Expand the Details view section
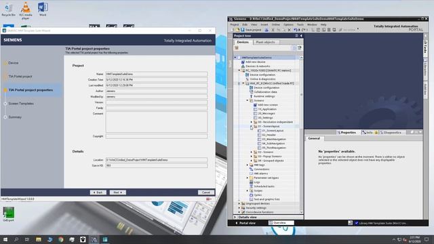Viewport: 434px width, 244px height. 235,217
